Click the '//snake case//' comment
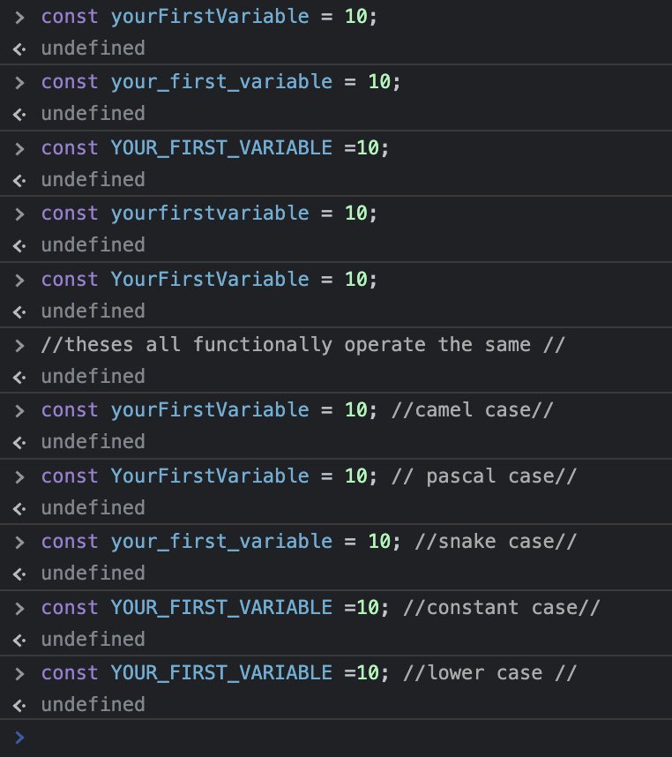The image size is (672, 757). coord(496,541)
